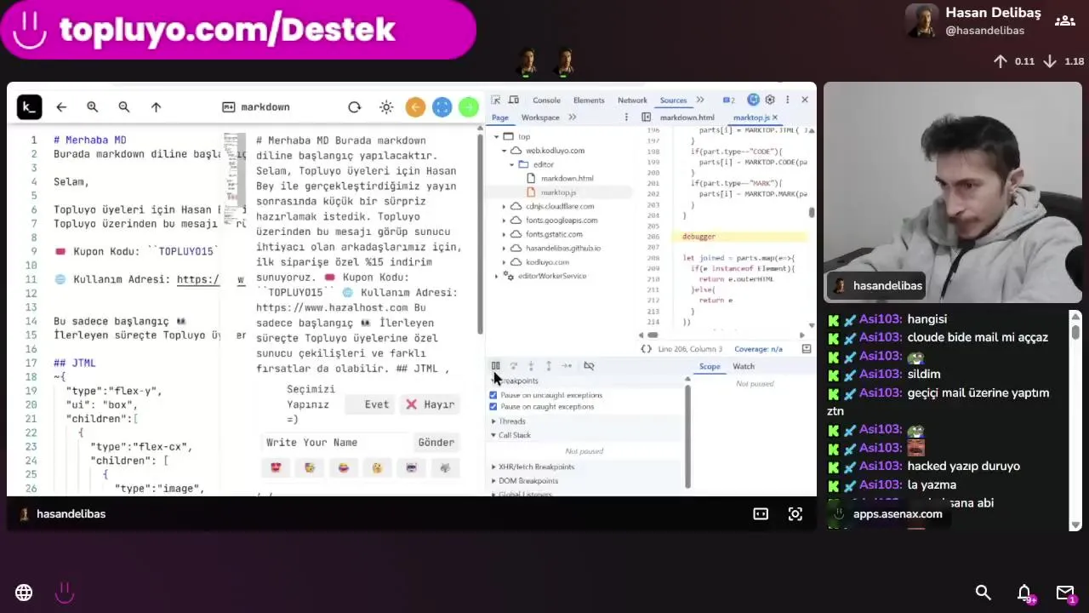The image size is (1089, 613).
Task: Toggle theater mode icon beside fullscreen
Action: click(x=761, y=513)
